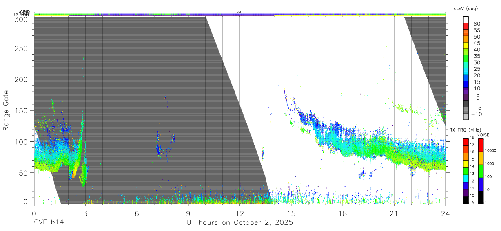Click the yellow 40–45 swatch in ELEV colorbar

pyautogui.click(x=466, y=46)
